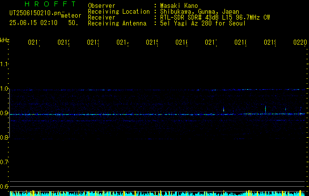The image size is (309, 196).
Task: Click the 0220 time marker
Action: coord(300,42)
